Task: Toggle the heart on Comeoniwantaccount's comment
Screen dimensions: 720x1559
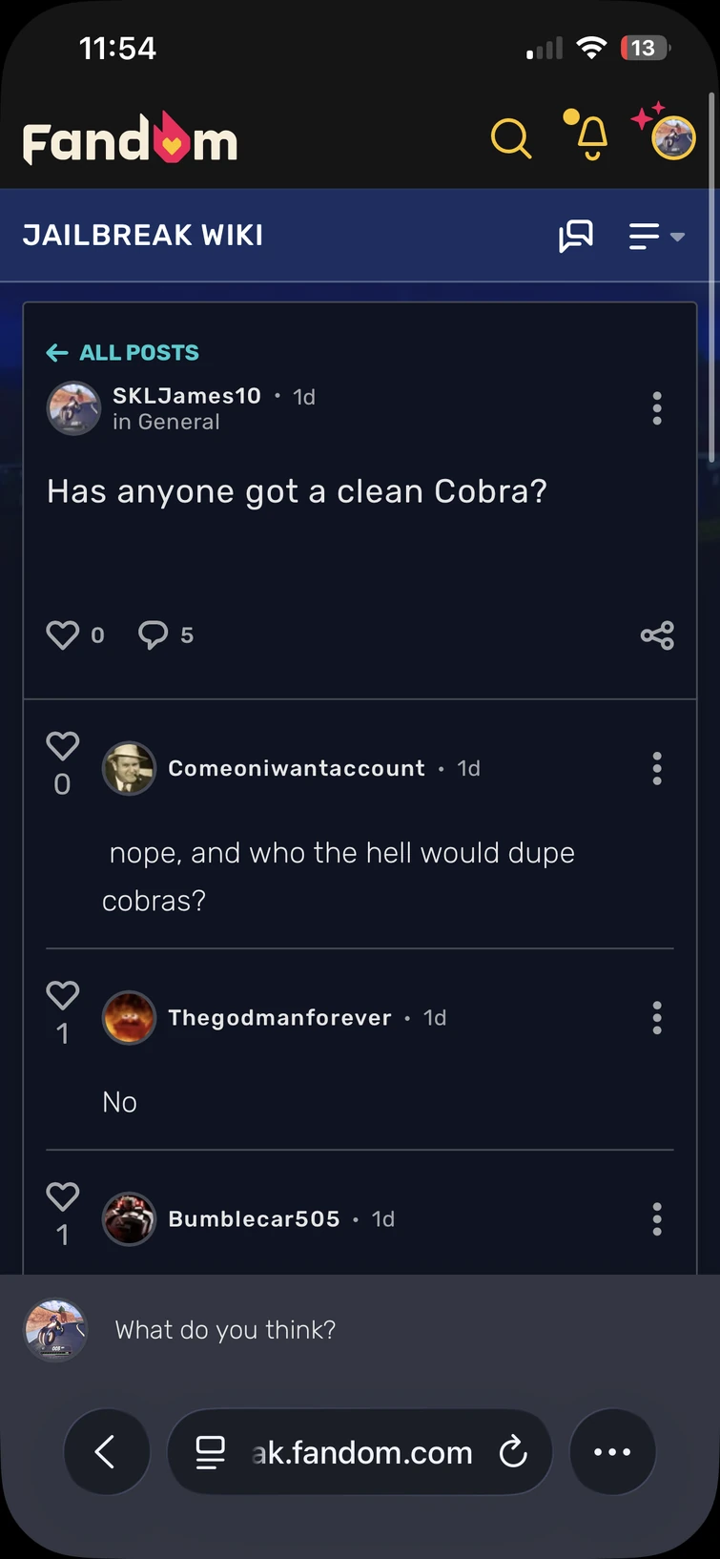Action: (x=63, y=746)
